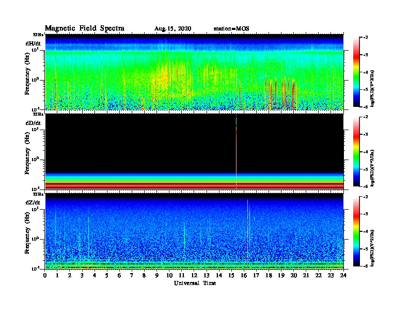Click hour label "21" on the time axis
This screenshot has height=316, width=409.
306,275
